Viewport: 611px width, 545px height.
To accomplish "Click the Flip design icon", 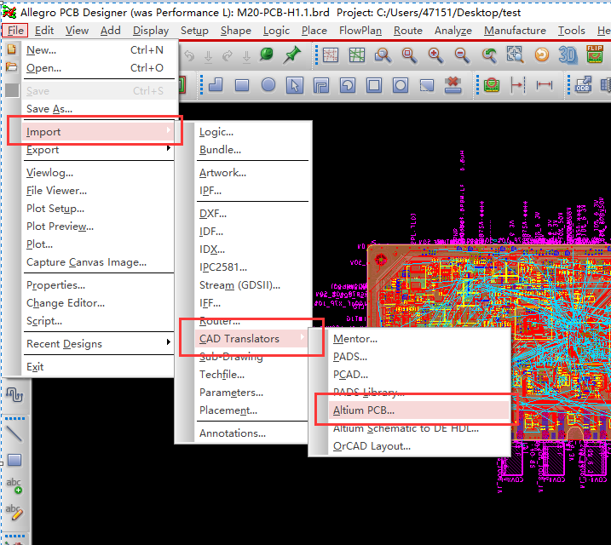I will (x=595, y=54).
